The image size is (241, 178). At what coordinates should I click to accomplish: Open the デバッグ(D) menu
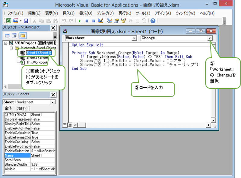click(x=105, y=13)
